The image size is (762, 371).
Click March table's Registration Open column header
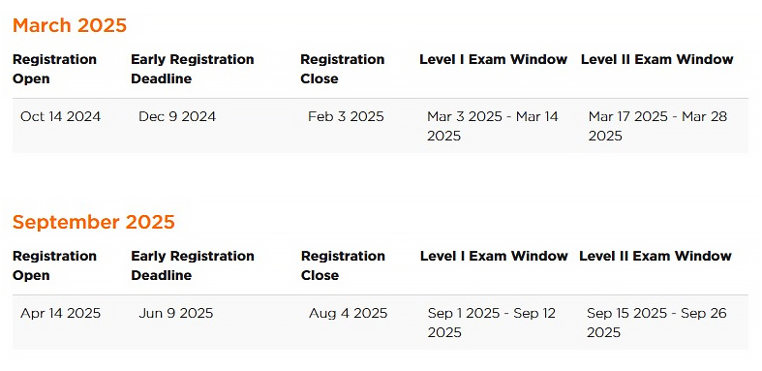(54, 69)
